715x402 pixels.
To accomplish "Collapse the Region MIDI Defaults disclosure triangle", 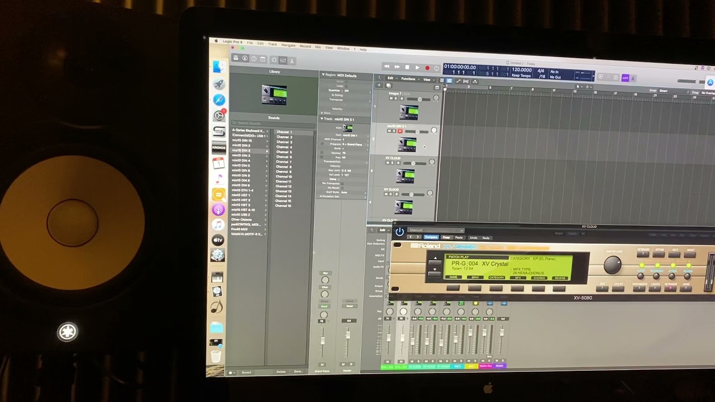I will tap(323, 74).
